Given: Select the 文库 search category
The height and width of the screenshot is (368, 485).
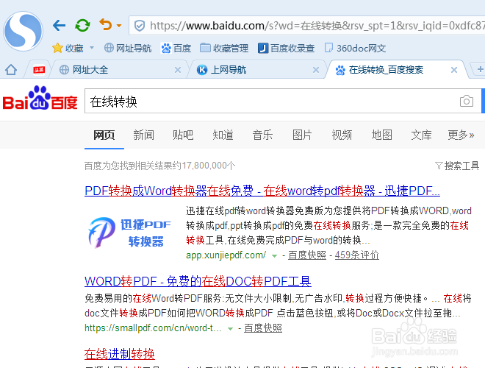Looking at the screenshot, I should (421, 135).
